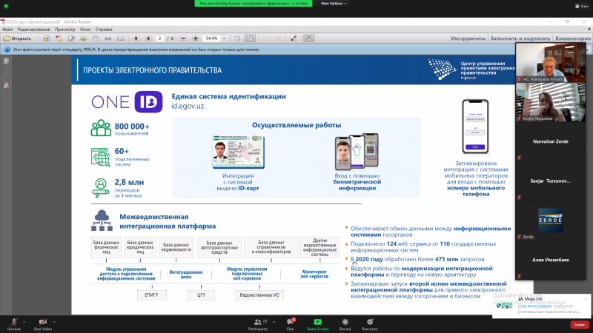Image resolution: width=593 pixels, height=333 pixels.
Task: Click the fit one full page icon
Action: pyautogui.click(x=250, y=38)
